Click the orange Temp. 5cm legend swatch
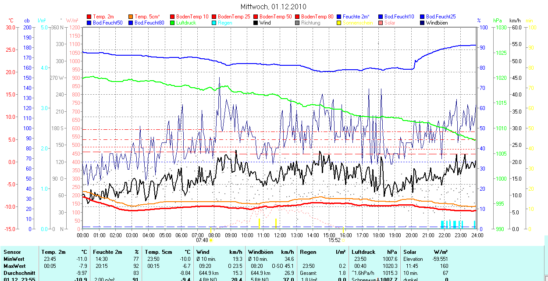 point(131,17)
